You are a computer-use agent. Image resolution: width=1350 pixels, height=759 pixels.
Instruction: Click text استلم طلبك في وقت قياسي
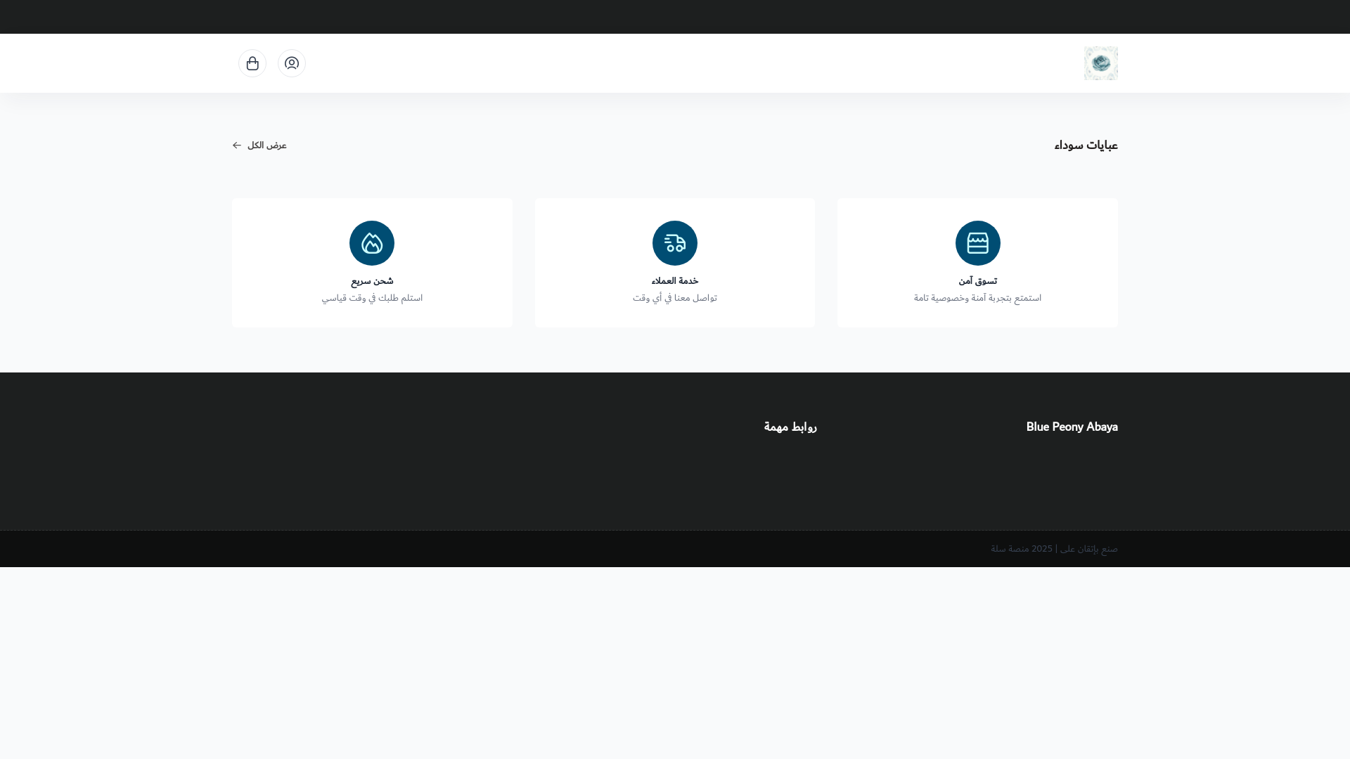(x=372, y=298)
